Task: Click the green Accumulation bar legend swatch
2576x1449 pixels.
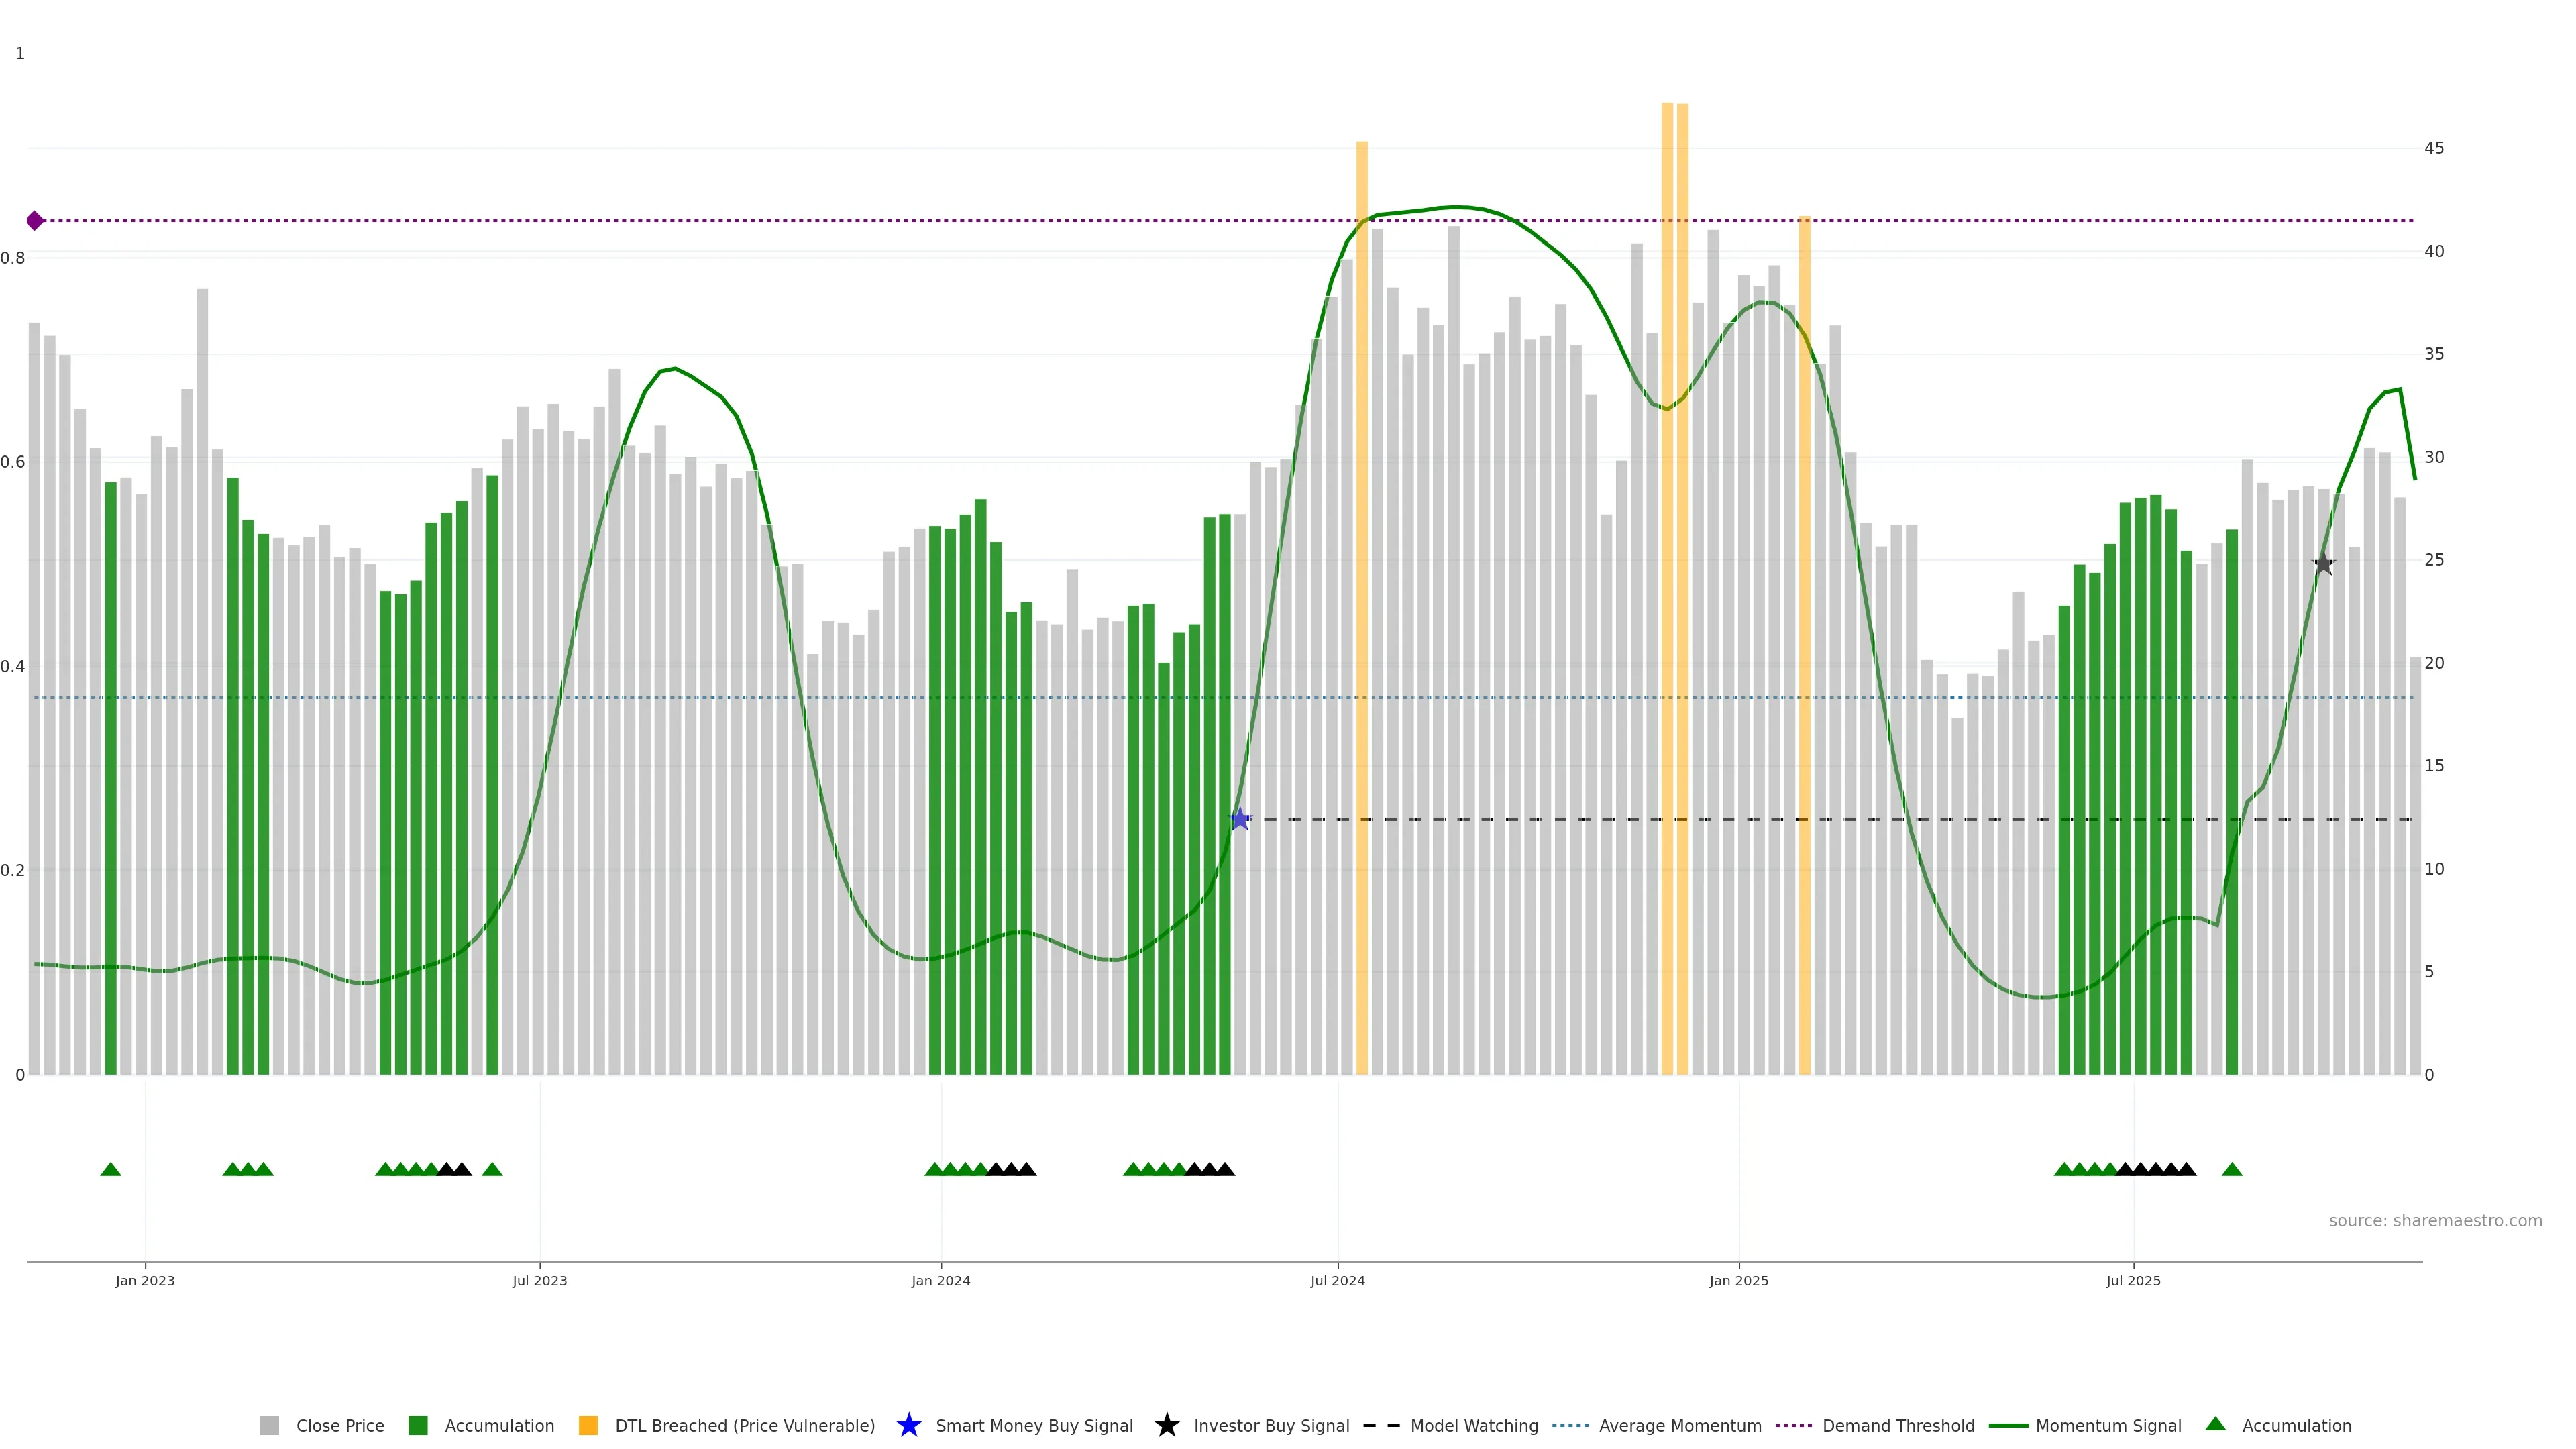Action: (418, 1425)
